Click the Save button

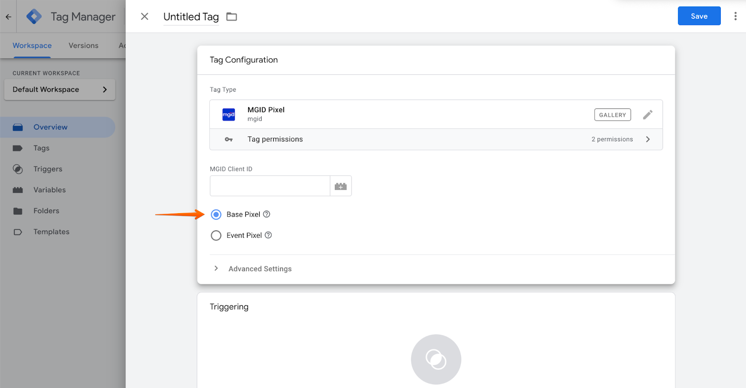click(x=699, y=16)
